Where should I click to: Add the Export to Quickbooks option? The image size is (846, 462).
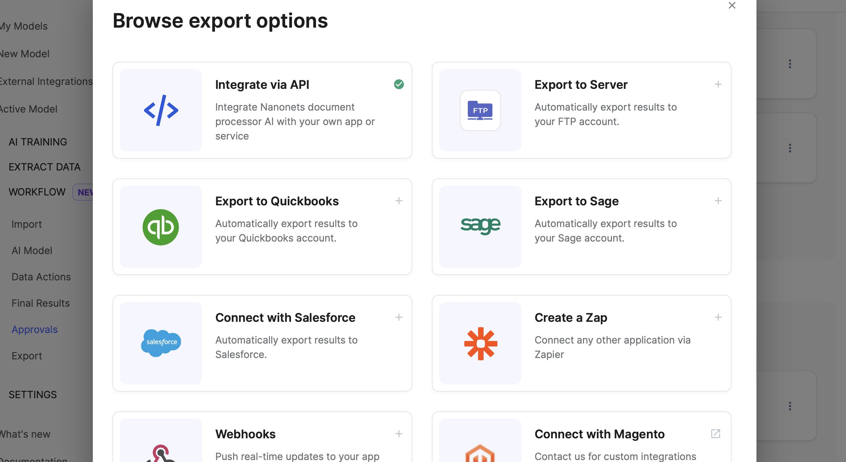[x=399, y=201]
